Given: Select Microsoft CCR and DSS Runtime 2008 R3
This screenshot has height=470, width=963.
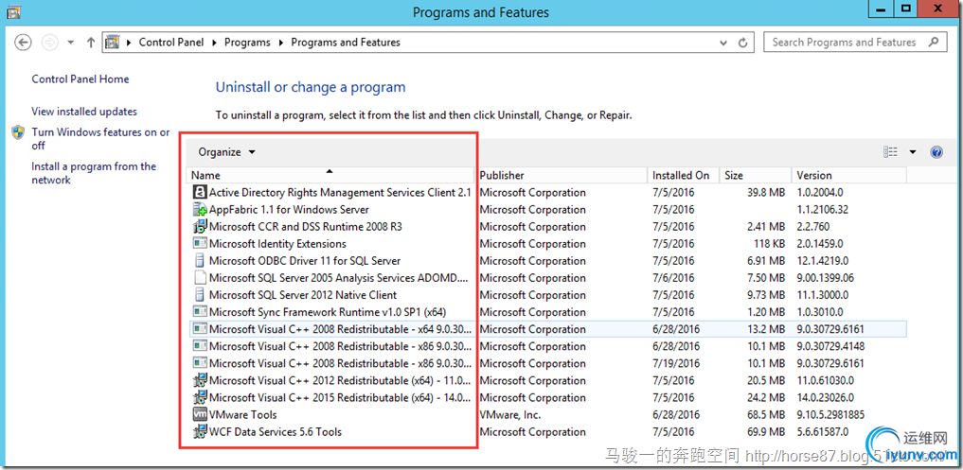Looking at the screenshot, I should [306, 226].
